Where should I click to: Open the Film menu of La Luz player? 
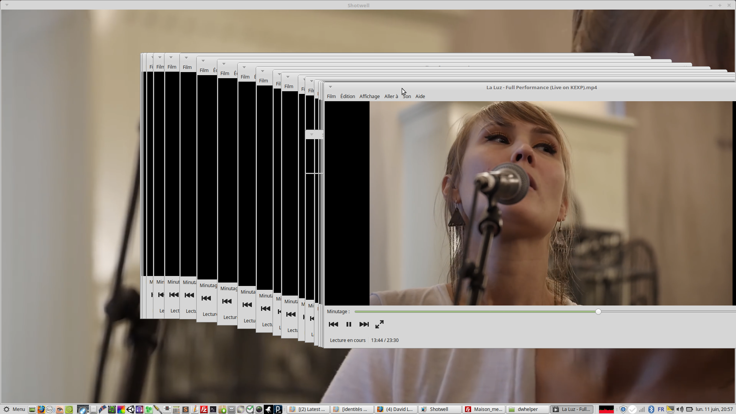click(331, 96)
